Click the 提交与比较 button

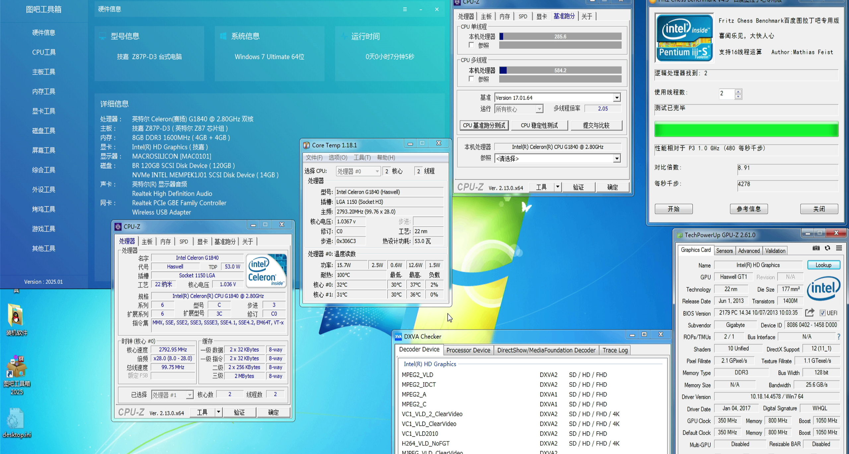[x=596, y=125]
